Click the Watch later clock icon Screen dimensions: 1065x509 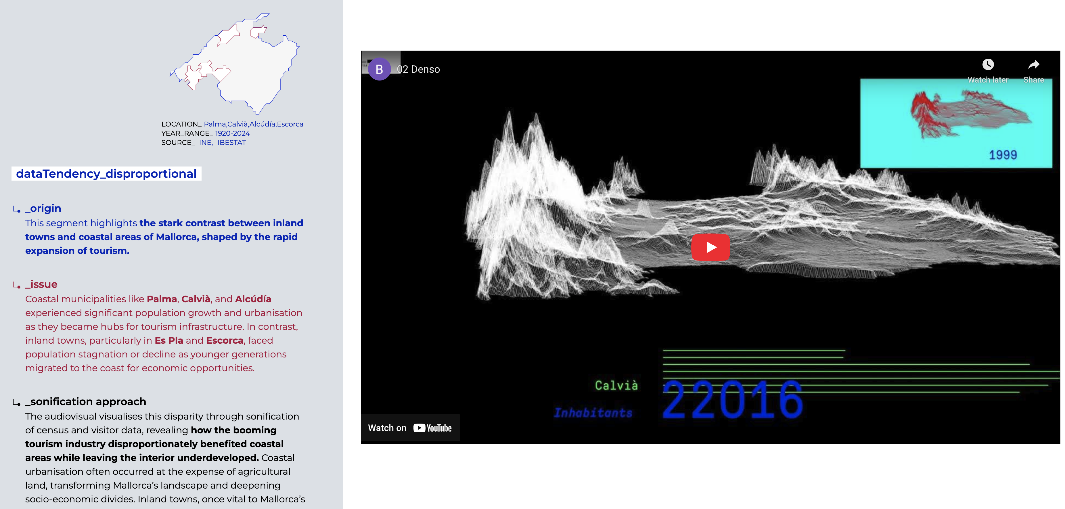click(988, 64)
